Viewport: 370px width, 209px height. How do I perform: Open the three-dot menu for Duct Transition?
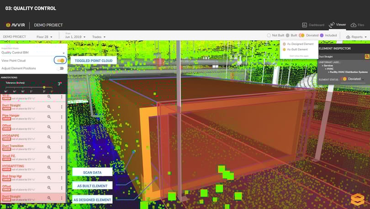click(62, 147)
